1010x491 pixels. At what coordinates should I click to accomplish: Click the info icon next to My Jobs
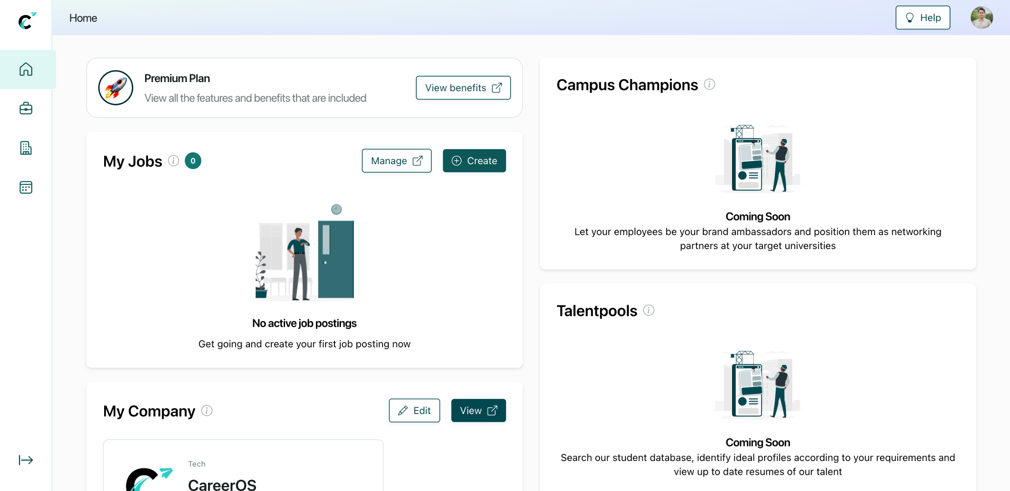[x=174, y=161]
